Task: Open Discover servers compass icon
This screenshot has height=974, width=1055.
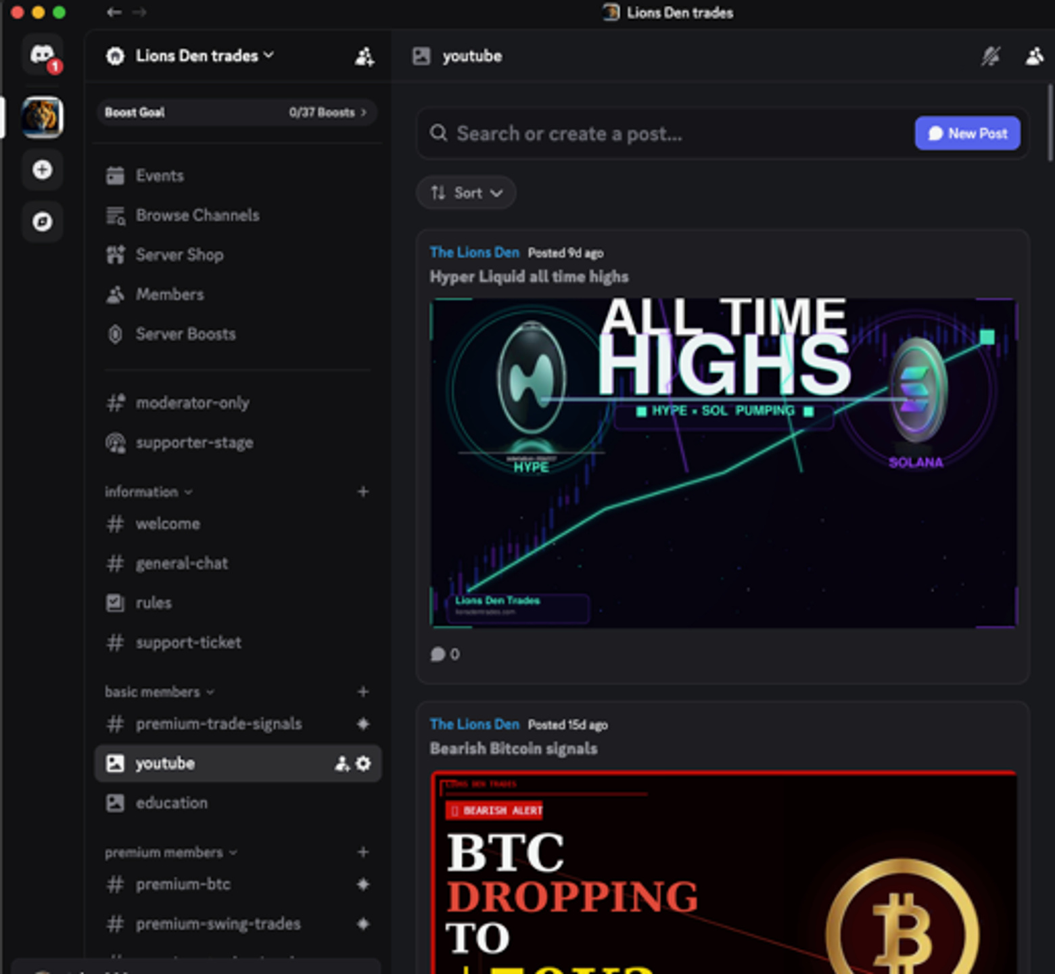Action: (x=43, y=221)
